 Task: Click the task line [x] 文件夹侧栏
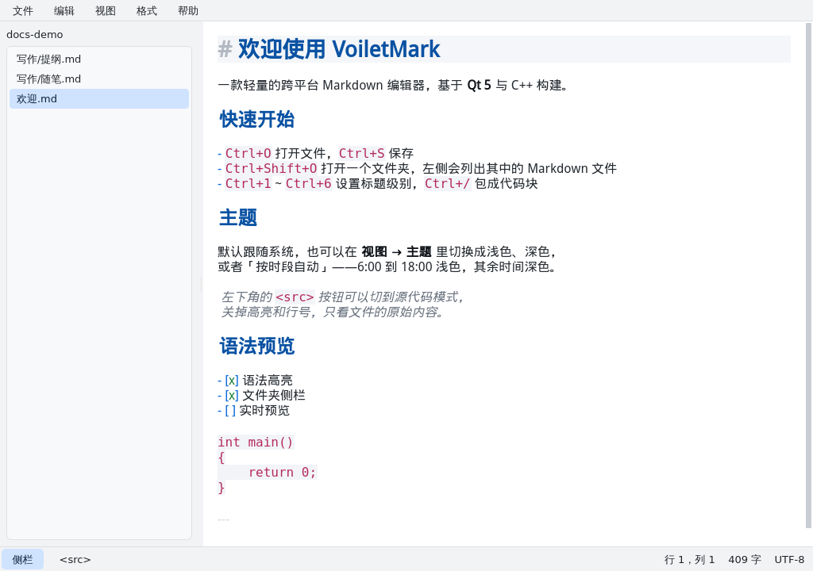pos(262,396)
